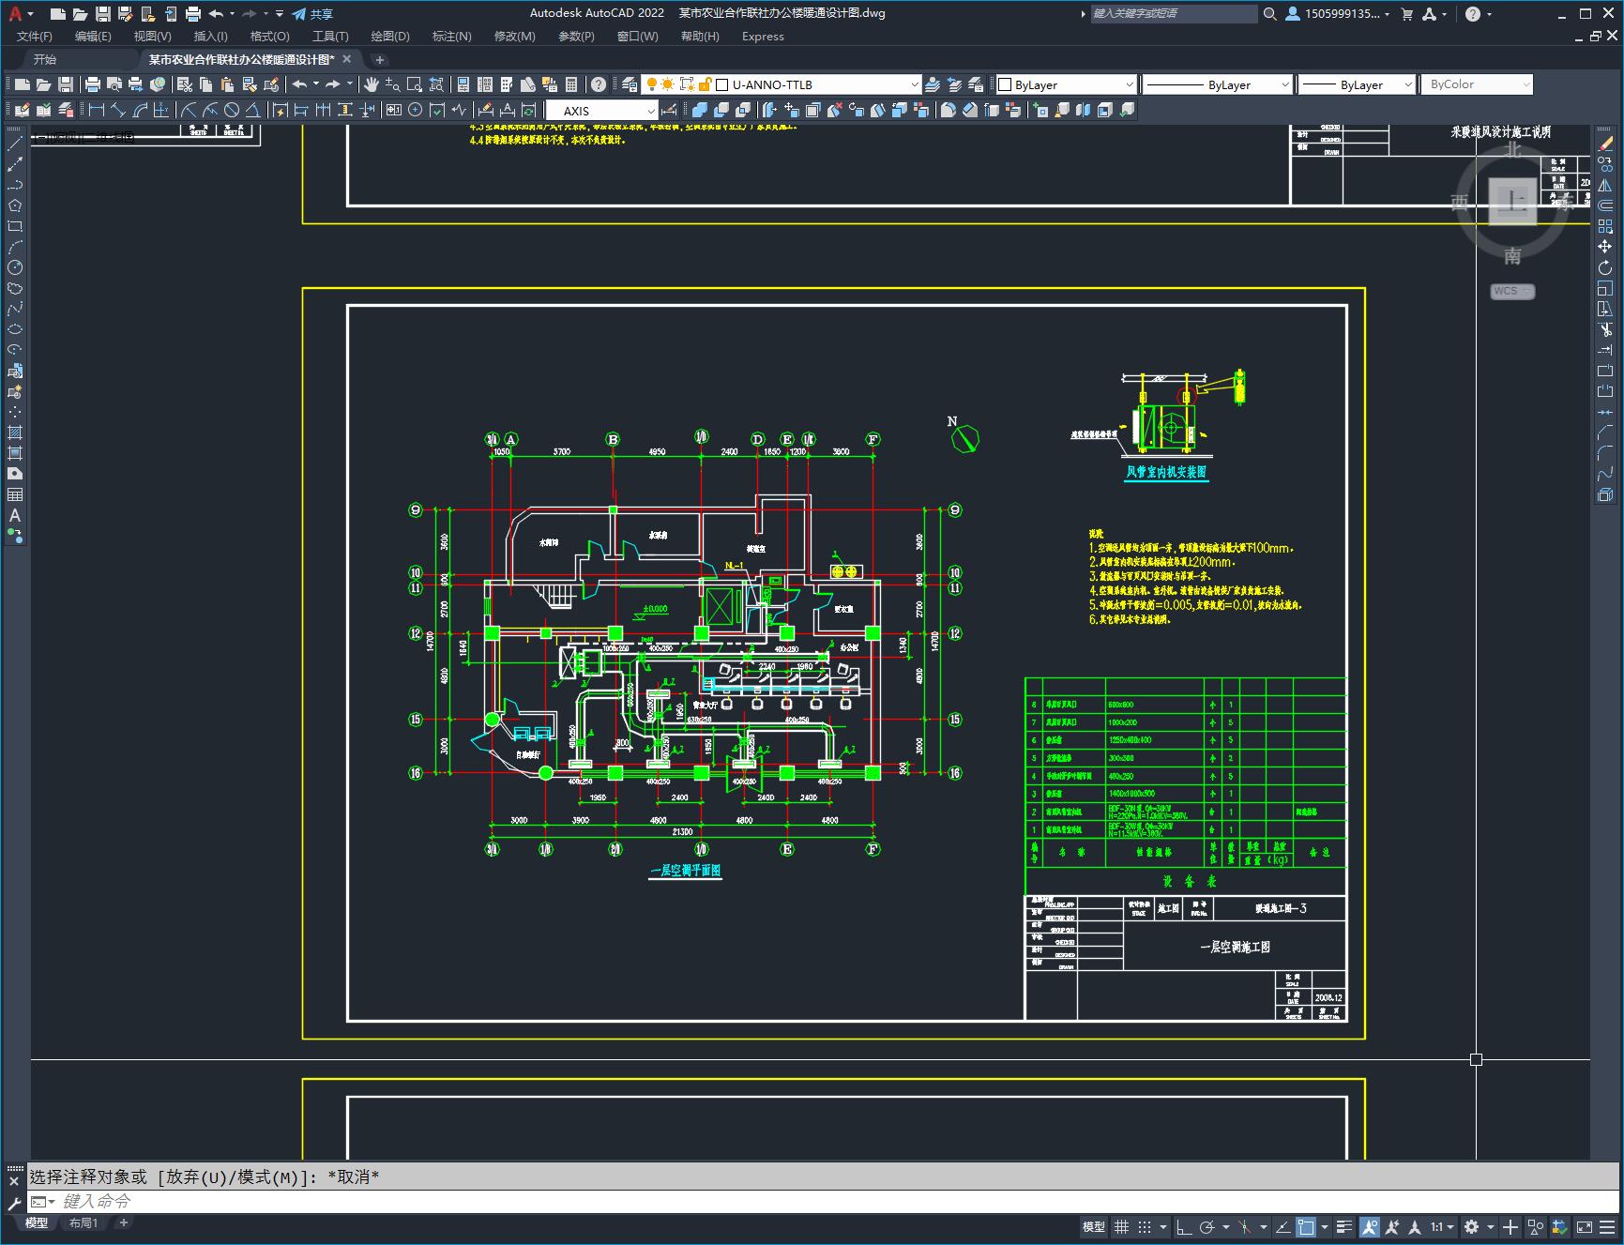Select the Erase tool in modify toolbar
Image resolution: width=1624 pixels, height=1245 pixels.
(1605, 144)
